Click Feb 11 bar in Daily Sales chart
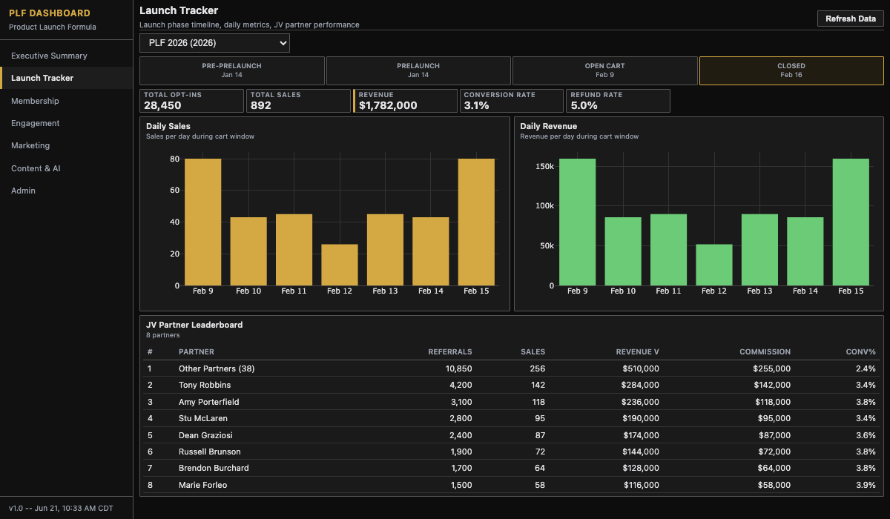The width and height of the screenshot is (890, 519). coord(294,250)
